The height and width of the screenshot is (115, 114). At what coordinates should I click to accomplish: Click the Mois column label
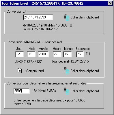click(32, 49)
